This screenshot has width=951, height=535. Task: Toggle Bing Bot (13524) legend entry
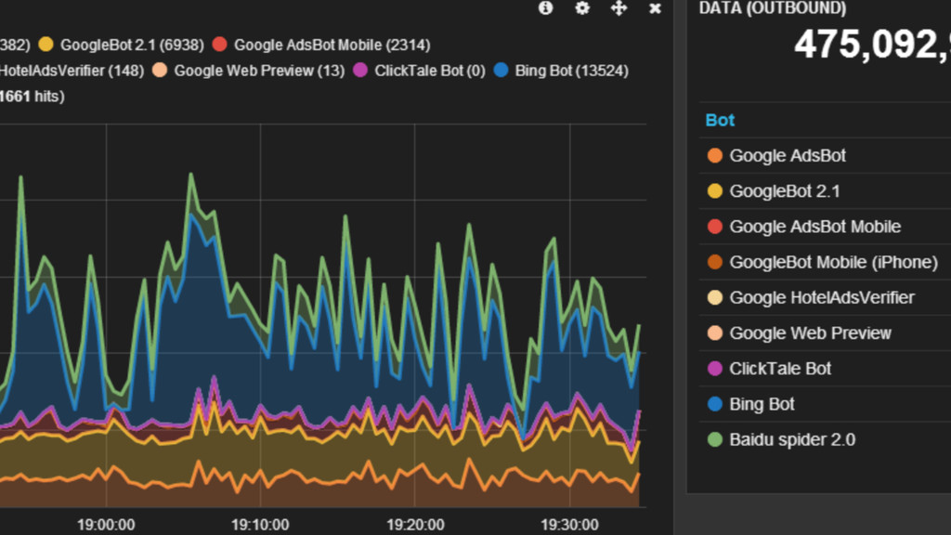[x=561, y=71]
